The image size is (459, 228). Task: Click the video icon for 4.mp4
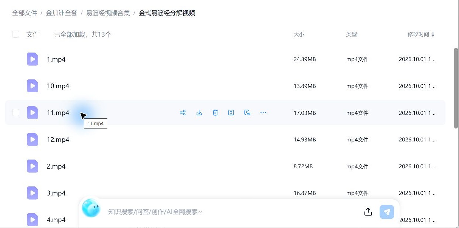pyautogui.click(x=33, y=220)
